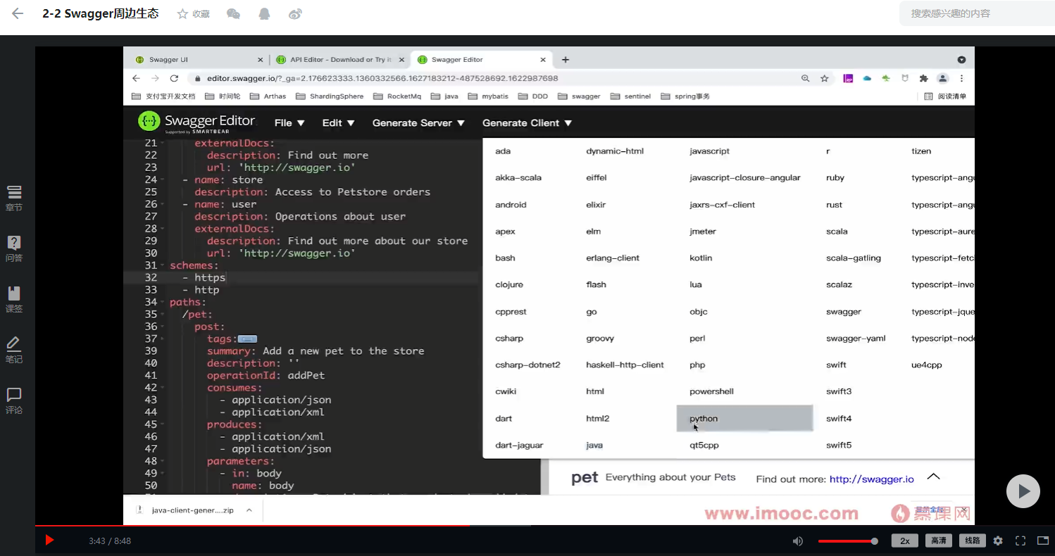Enter fullscreen mode in the player
Image resolution: width=1055 pixels, height=556 pixels.
tap(1020, 541)
